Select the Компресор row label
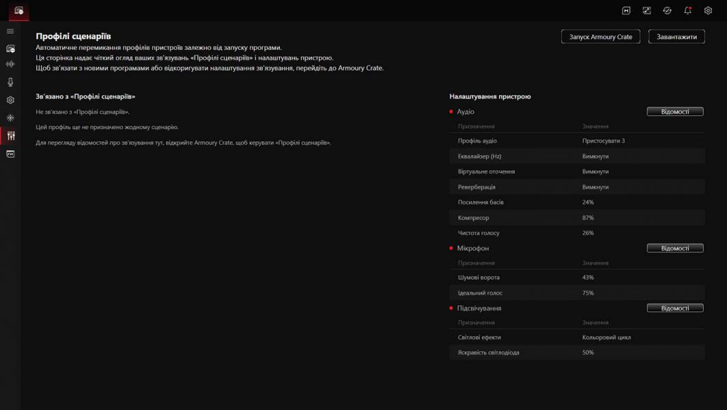727x410 pixels. [473, 217]
